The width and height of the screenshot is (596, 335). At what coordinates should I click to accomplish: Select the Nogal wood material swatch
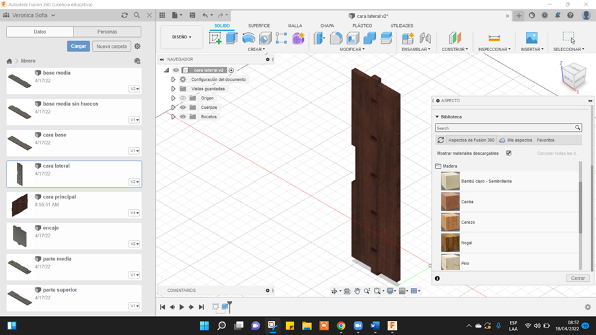(x=450, y=243)
